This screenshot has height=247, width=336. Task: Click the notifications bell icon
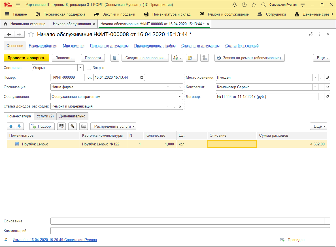click(x=234, y=5)
